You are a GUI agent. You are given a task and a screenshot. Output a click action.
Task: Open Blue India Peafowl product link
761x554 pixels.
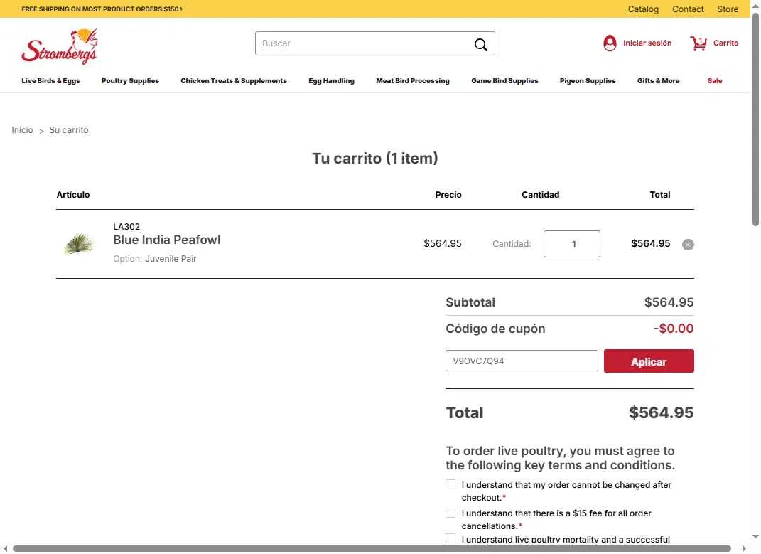[166, 240]
